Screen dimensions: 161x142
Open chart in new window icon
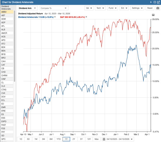tap(158, 2)
